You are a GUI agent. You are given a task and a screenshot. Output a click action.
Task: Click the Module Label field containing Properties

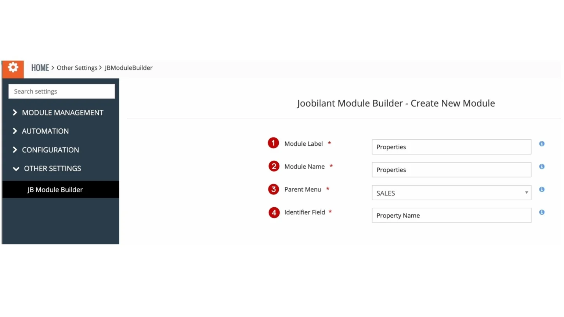point(451,147)
